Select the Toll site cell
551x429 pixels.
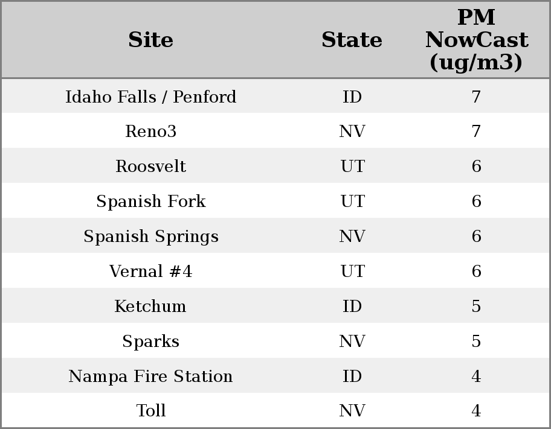pyautogui.click(x=151, y=411)
